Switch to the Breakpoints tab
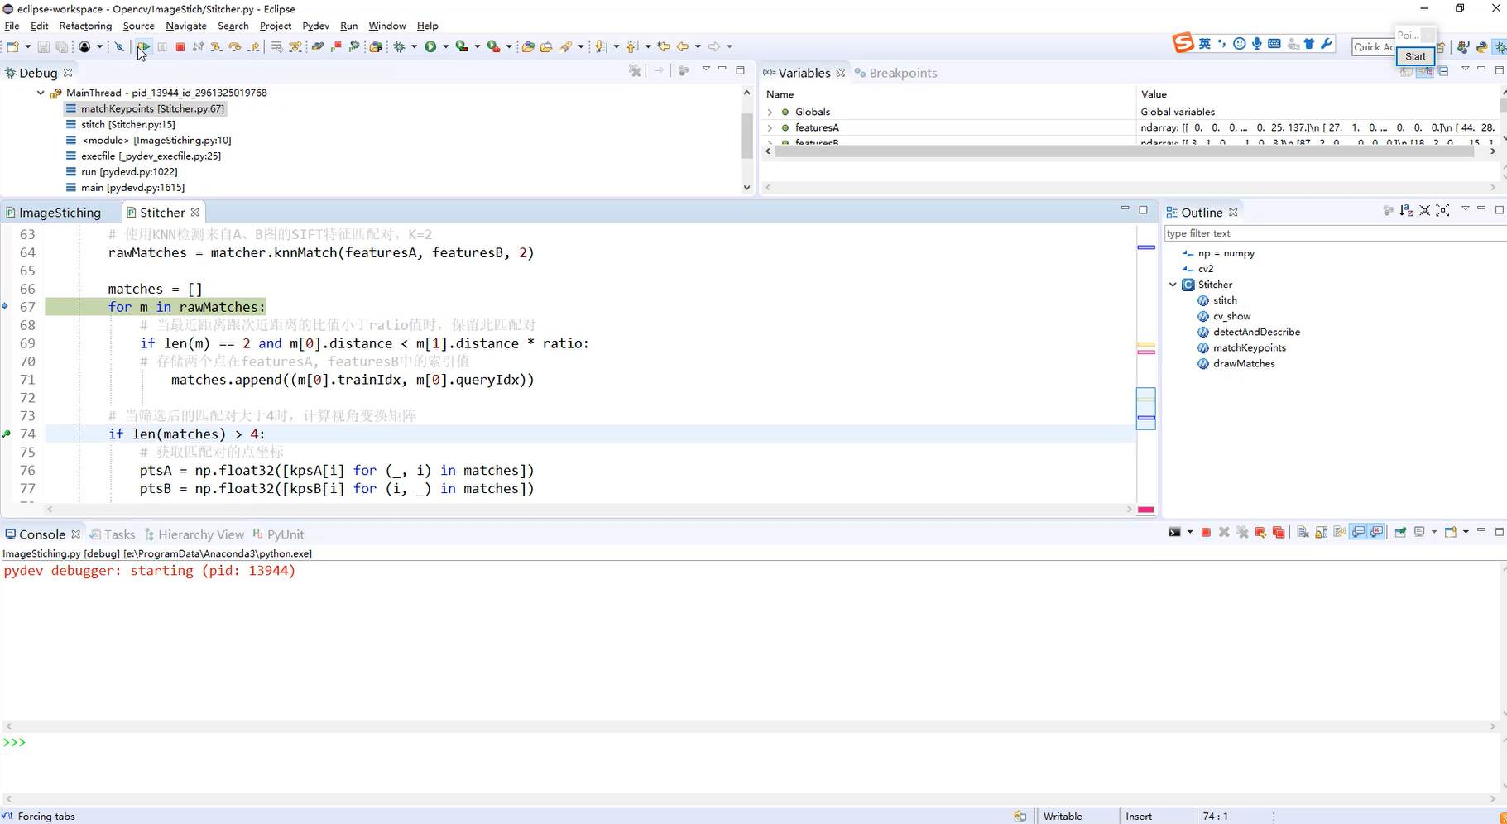Screen dimensions: 1507x824 click(x=895, y=73)
